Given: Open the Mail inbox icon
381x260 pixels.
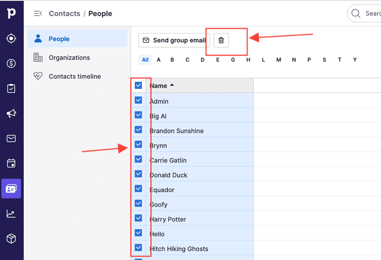Looking at the screenshot, I should [x=11, y=138].
